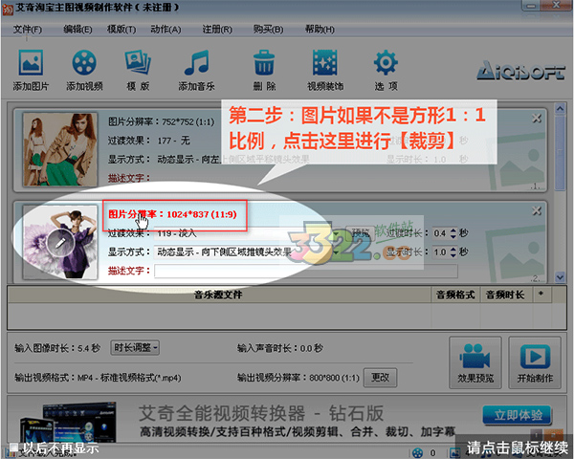The width and height of the screenshot is (574, 459).
Task: Click the 开始制作 play icon button
Action: (x=535, y=362)
